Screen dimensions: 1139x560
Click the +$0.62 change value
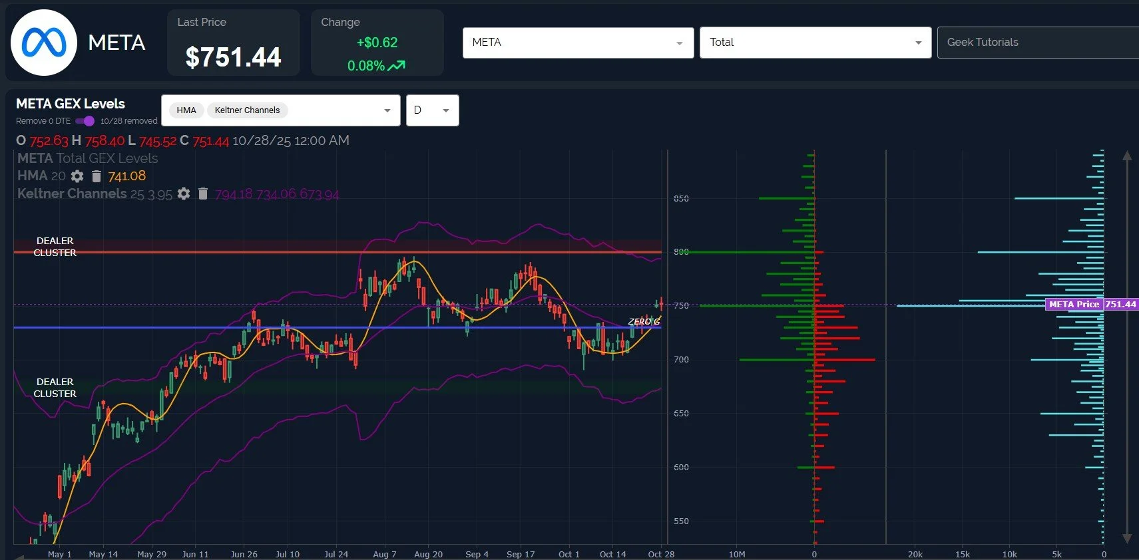(x=377, y=43)
